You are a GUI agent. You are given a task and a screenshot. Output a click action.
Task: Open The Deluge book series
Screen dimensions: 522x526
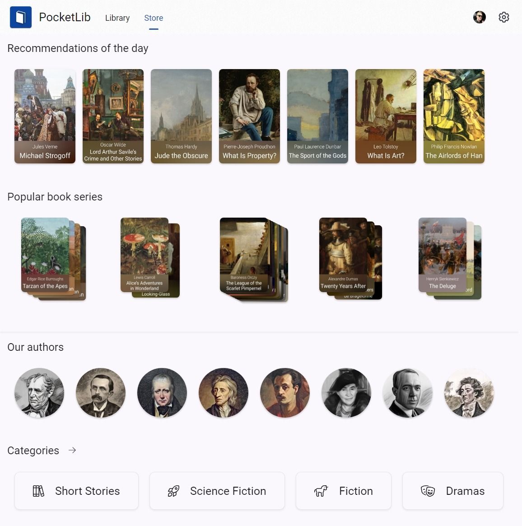point(450,258)
